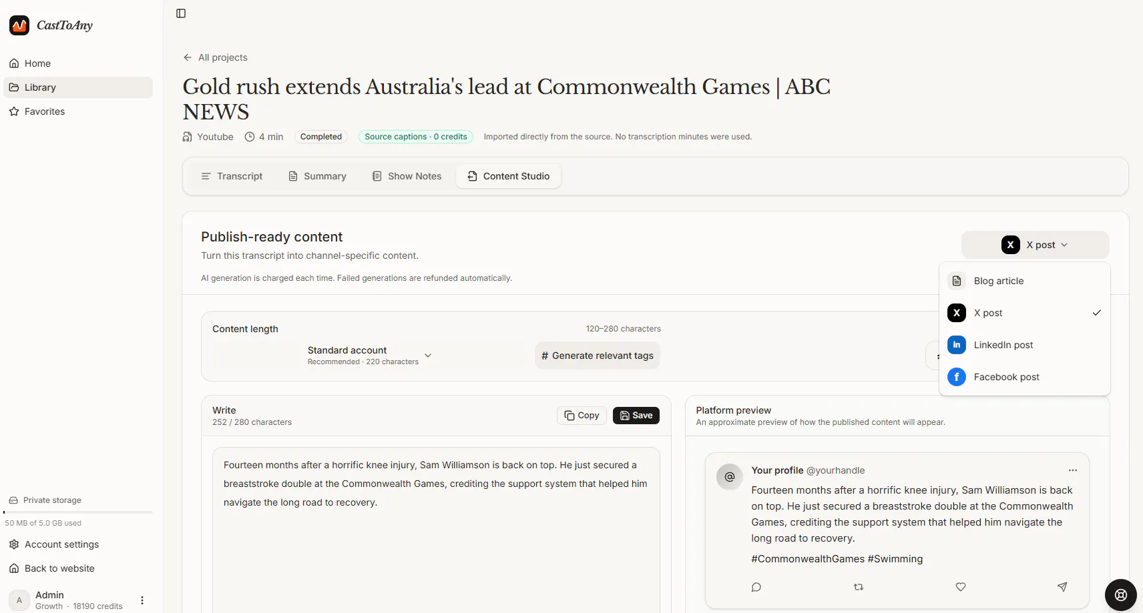Click the 50 MB of 5.0 GB used text
The image size is (1143, 613).
tap(43, 523)
